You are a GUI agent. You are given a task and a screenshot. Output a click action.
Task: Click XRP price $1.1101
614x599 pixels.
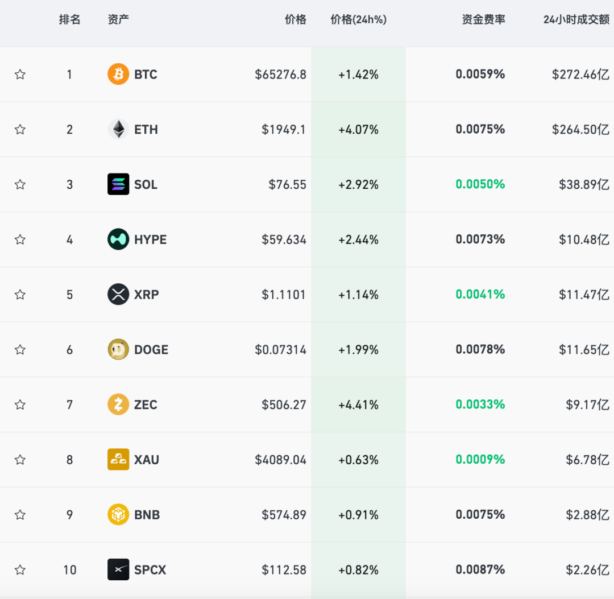pyautogui.click(x=284, y=295)
